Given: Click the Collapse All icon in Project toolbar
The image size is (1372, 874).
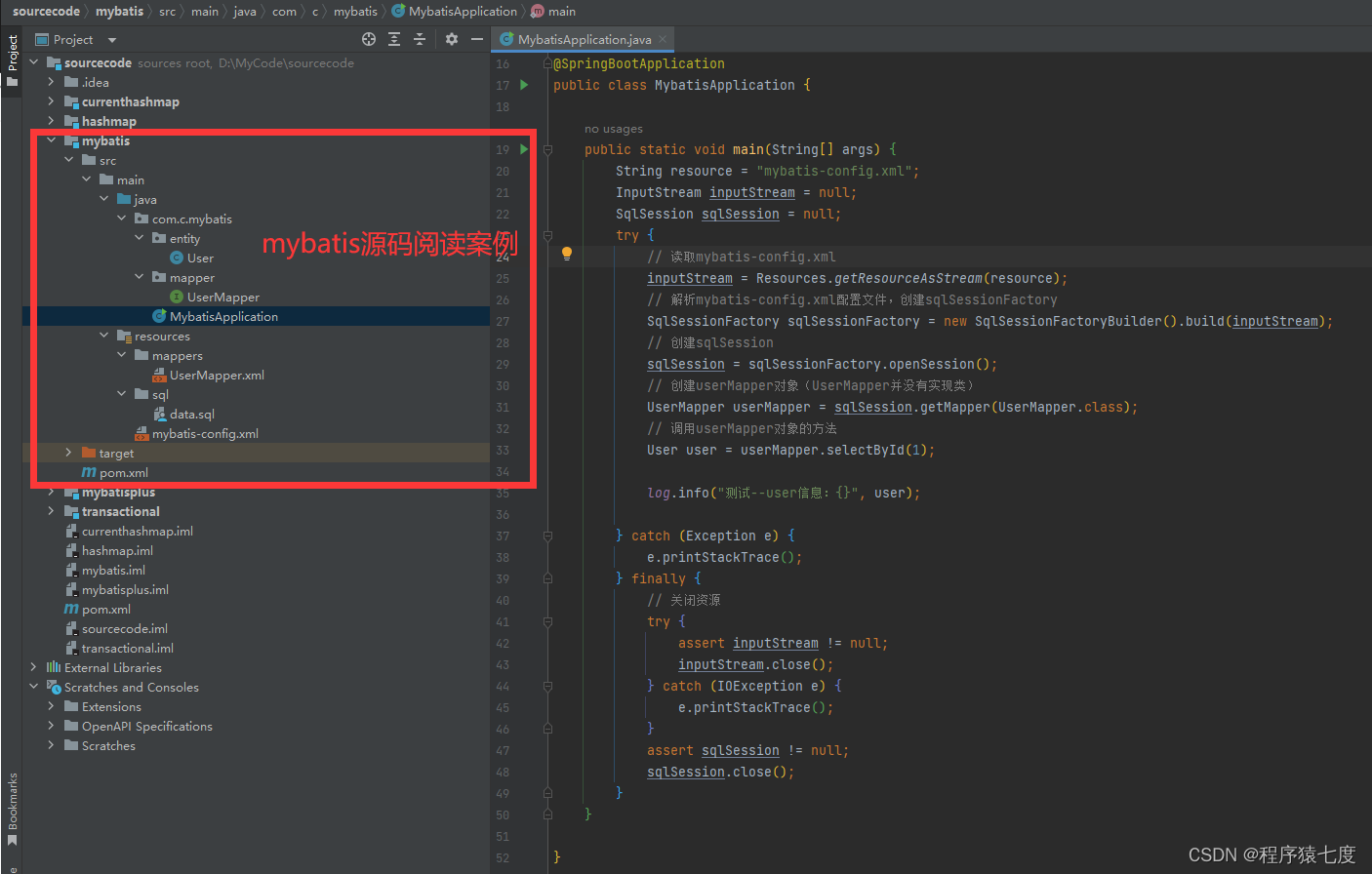Looking at the screenshot, I should click(x=419, y=39).
